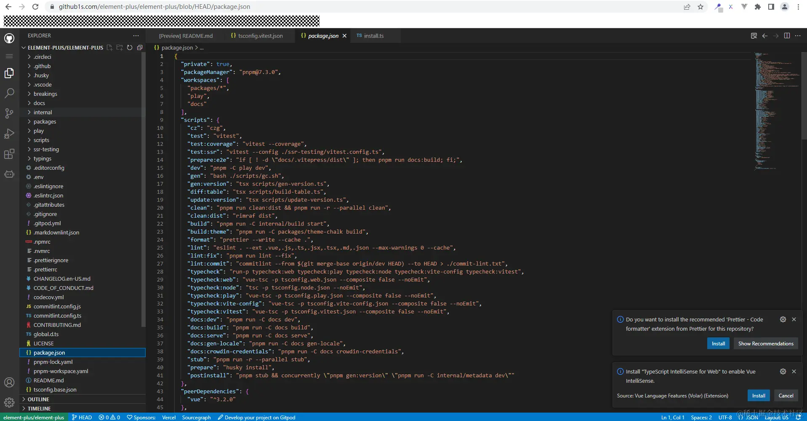
Task: Click HEAD branch in status bar
Action: tap(82, 417)
